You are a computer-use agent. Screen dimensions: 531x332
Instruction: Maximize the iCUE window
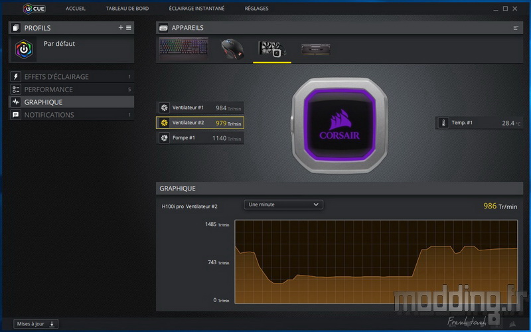pos(505,9)
